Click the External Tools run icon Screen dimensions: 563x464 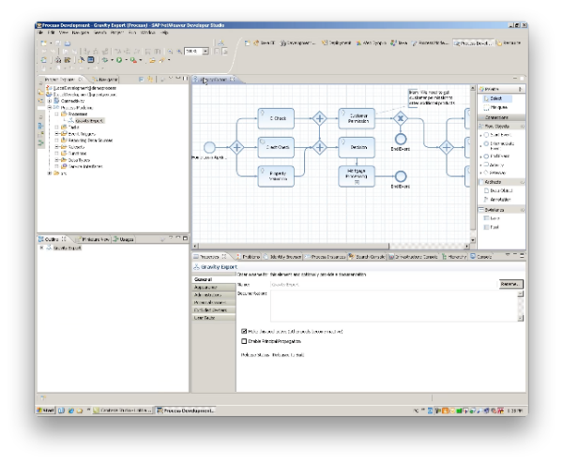[x=133, y=60]
